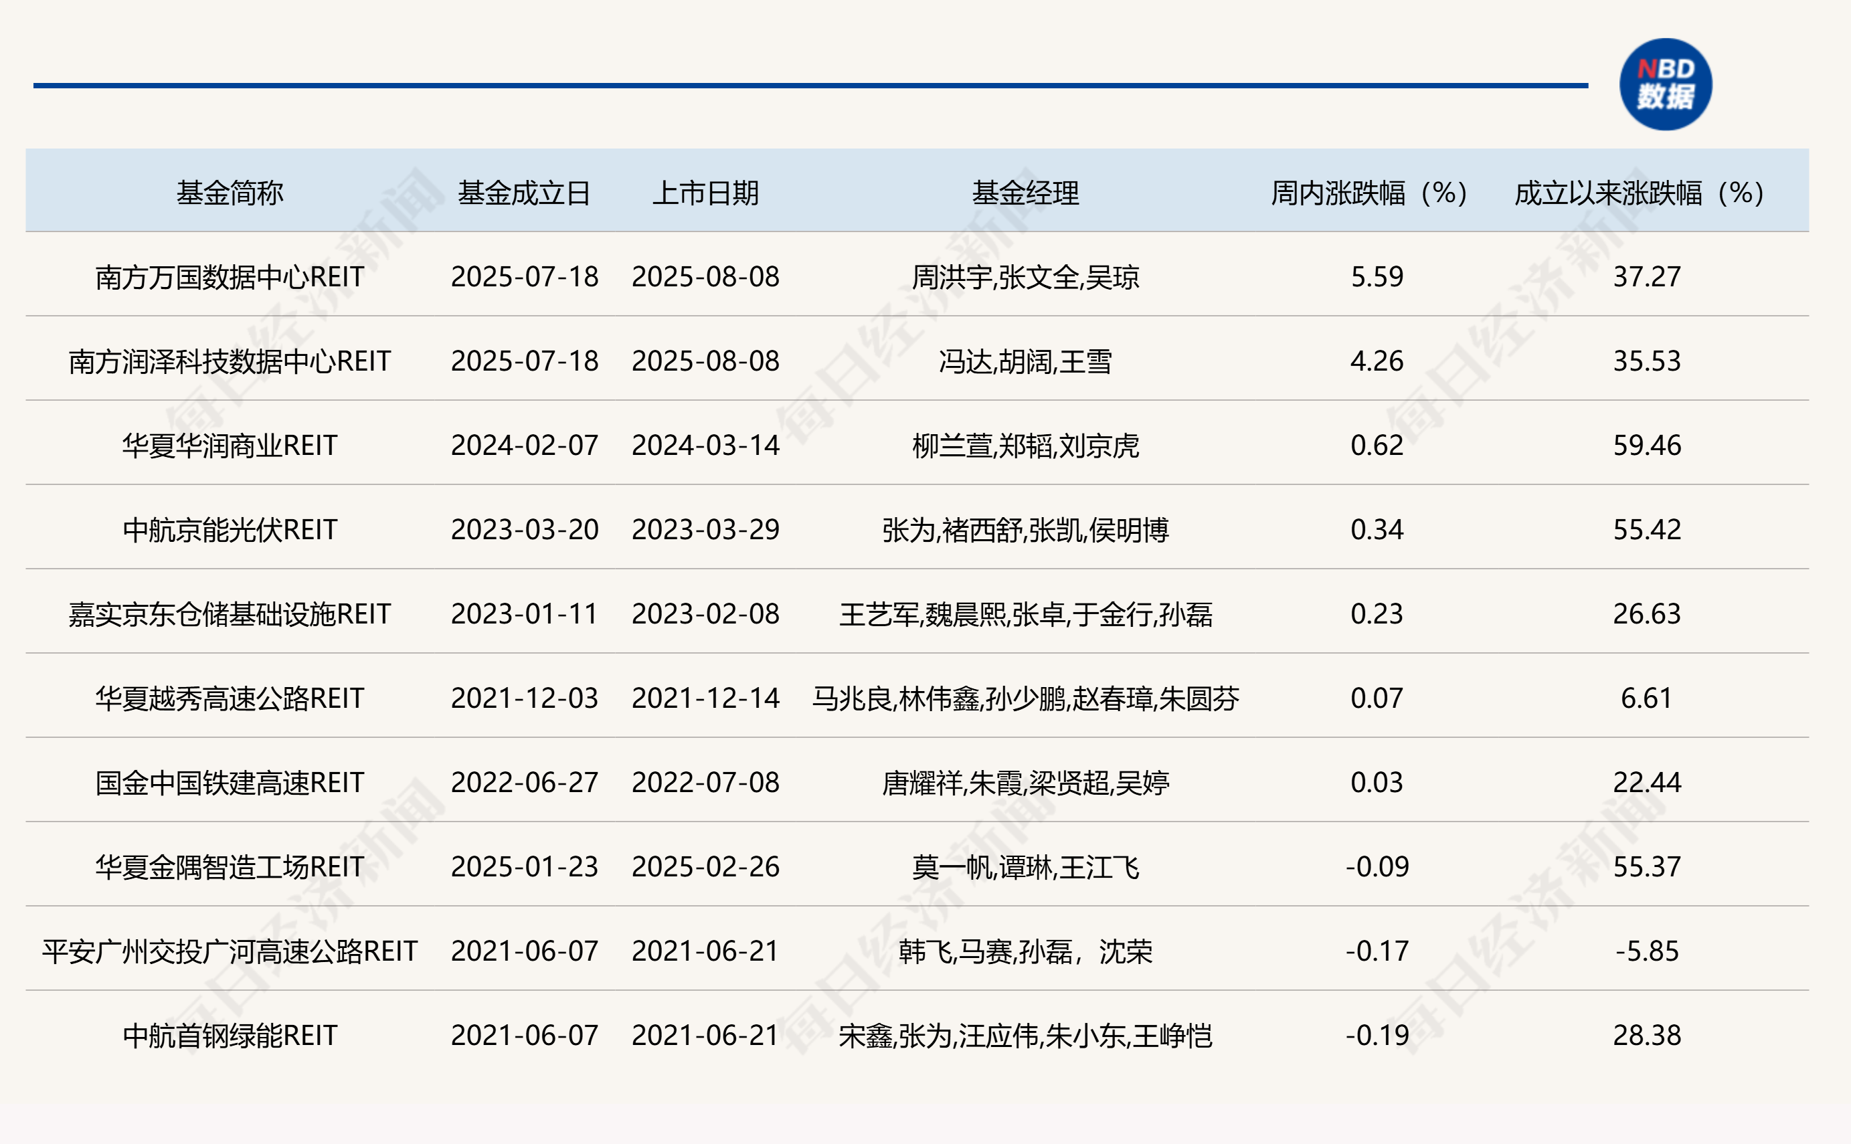
Task: Click the 上市日期 column header
Action: click(x=705, y=193)
